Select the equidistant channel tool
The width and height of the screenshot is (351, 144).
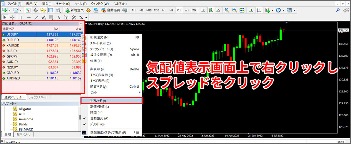click(44, 17)
